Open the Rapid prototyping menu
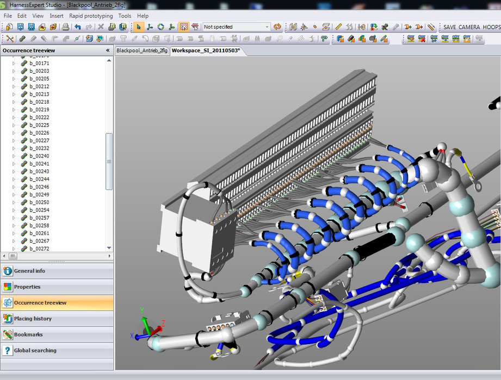Image resolution: width=501 pixels, height=380 pixels. pos(90,16)
